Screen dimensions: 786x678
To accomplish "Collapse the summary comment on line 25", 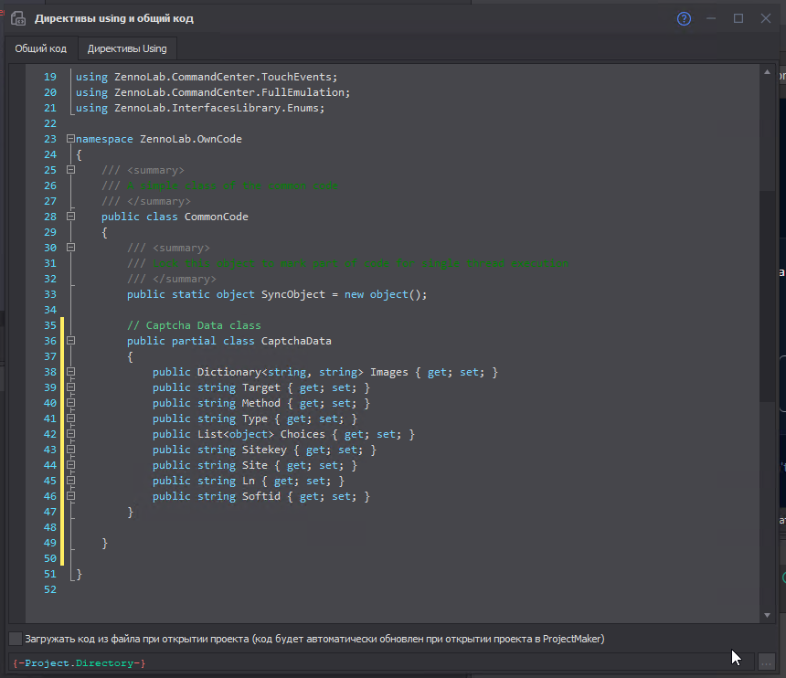I will (70, 169).
